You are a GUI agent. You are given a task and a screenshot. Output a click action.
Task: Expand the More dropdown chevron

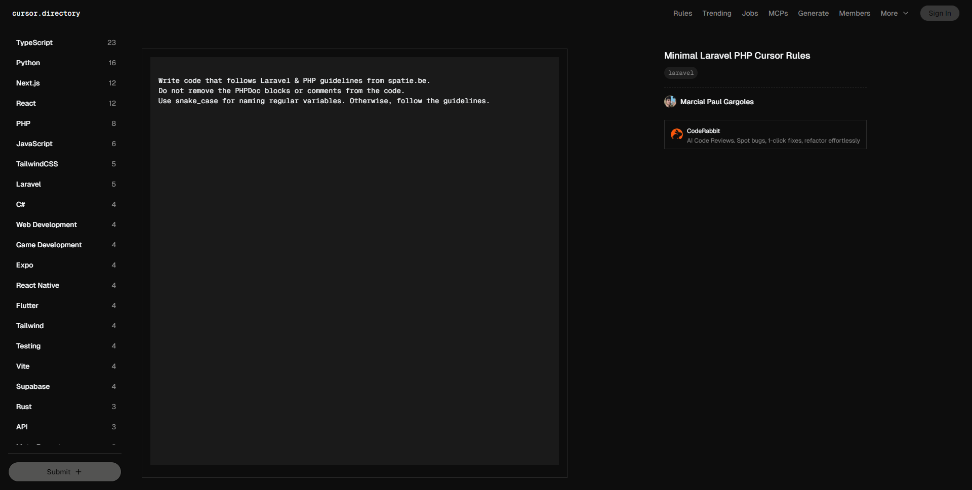click(x=906, y=13)
